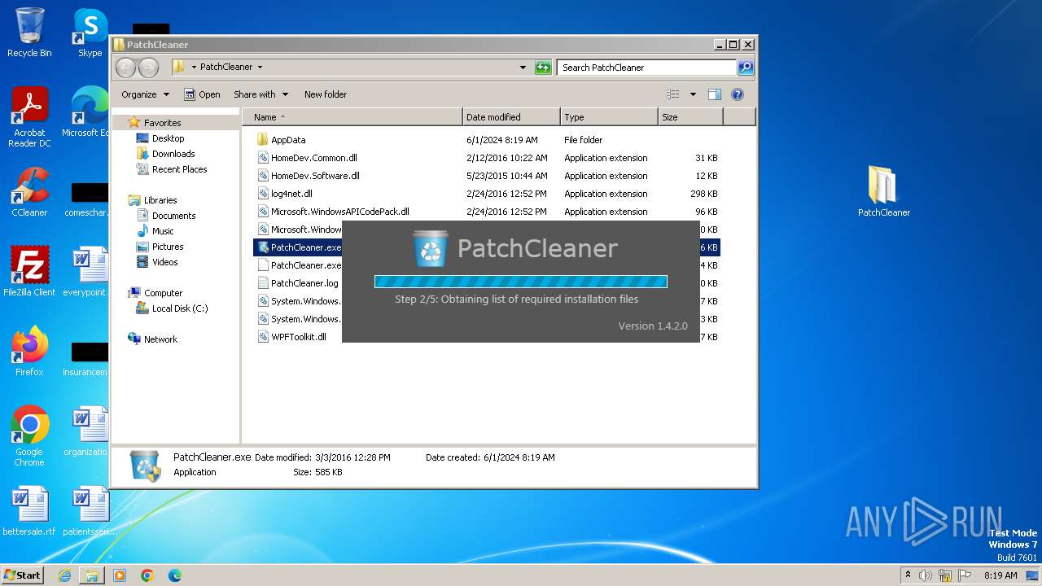Select the HomeDev.Common.dll file

487,158
